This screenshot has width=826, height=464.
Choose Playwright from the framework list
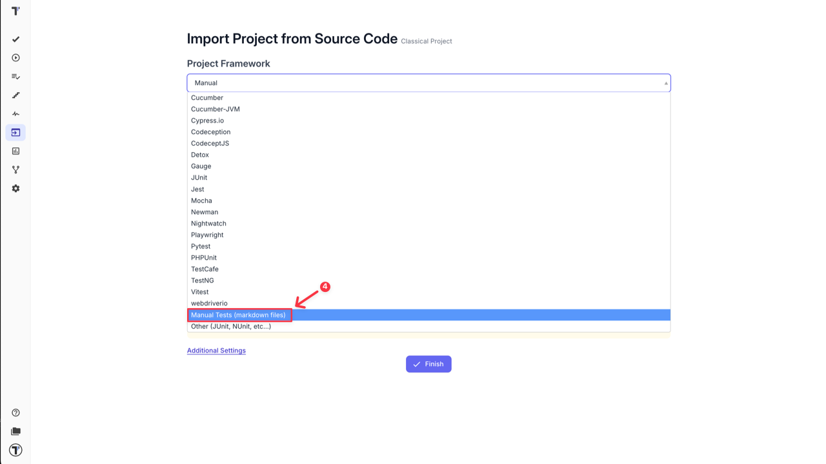(207, 235)
